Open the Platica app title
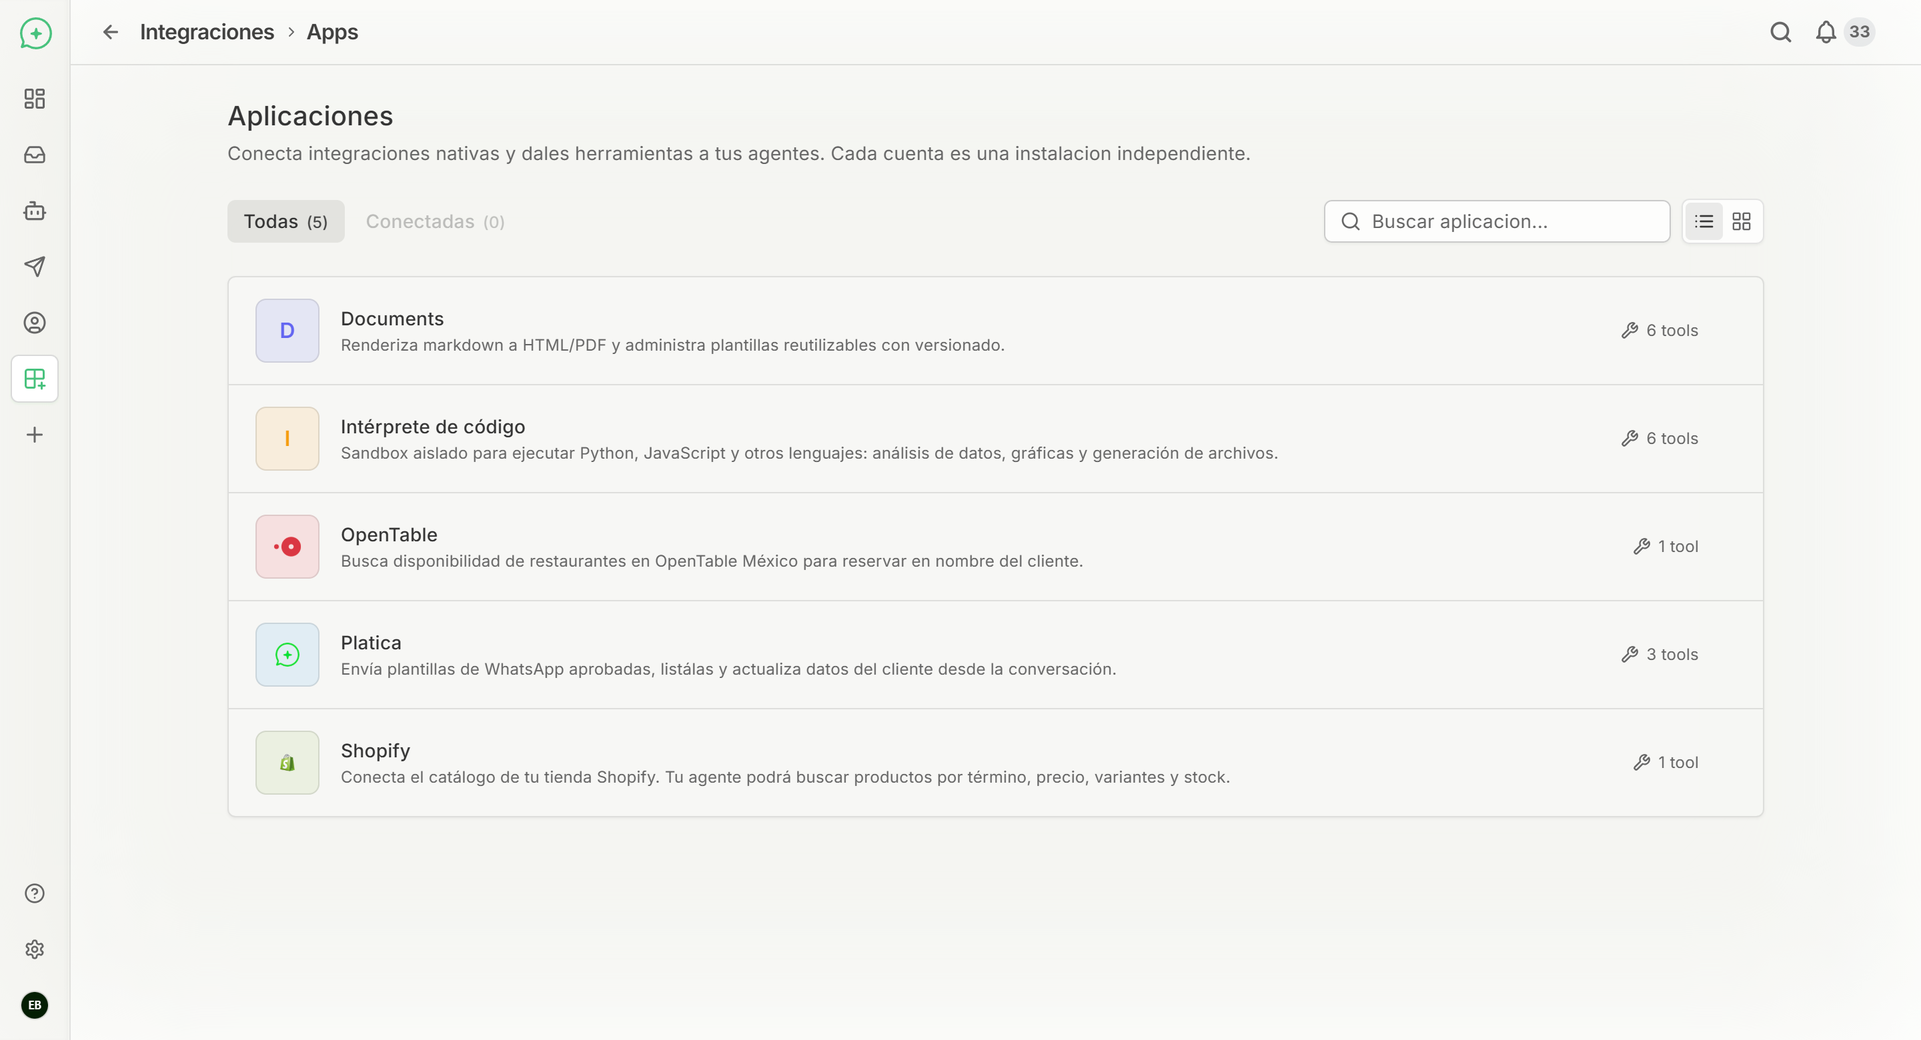1921x1040 pixels. pyautogui.click(x=371, y=643)
